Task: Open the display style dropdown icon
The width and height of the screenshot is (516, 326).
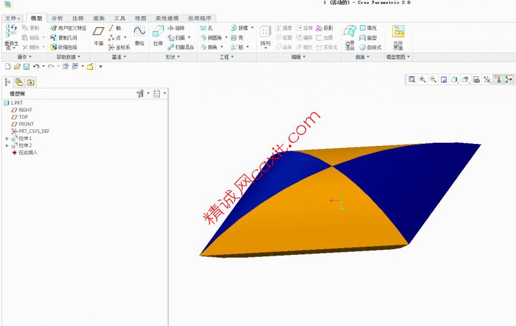Action: point(455,79)
